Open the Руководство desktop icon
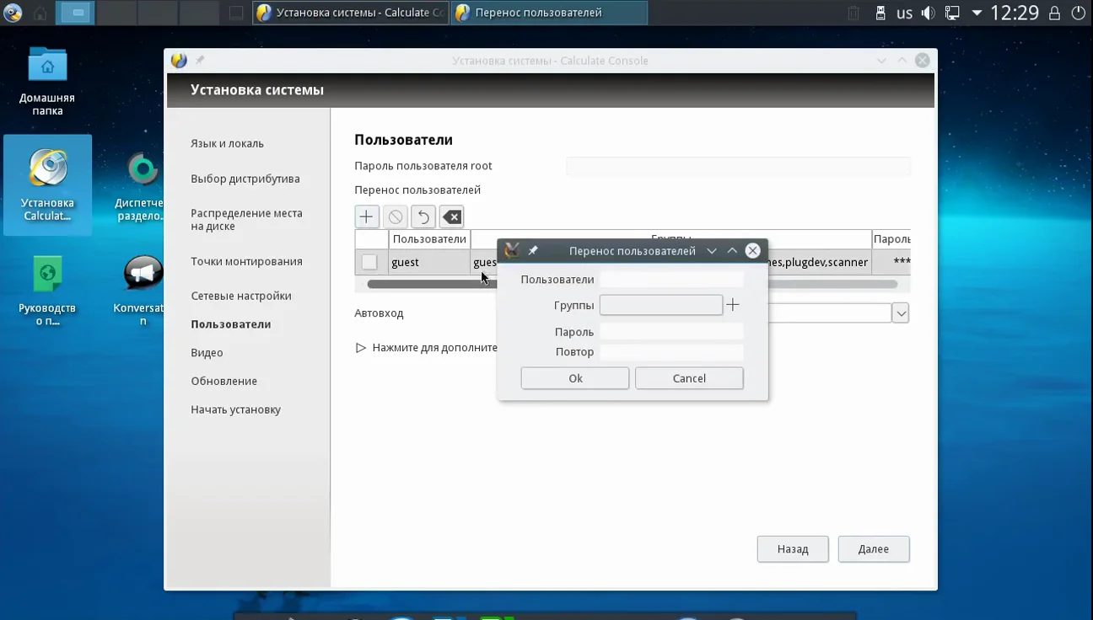Screen dimensions: 1093x620 (x=47, y=291)
